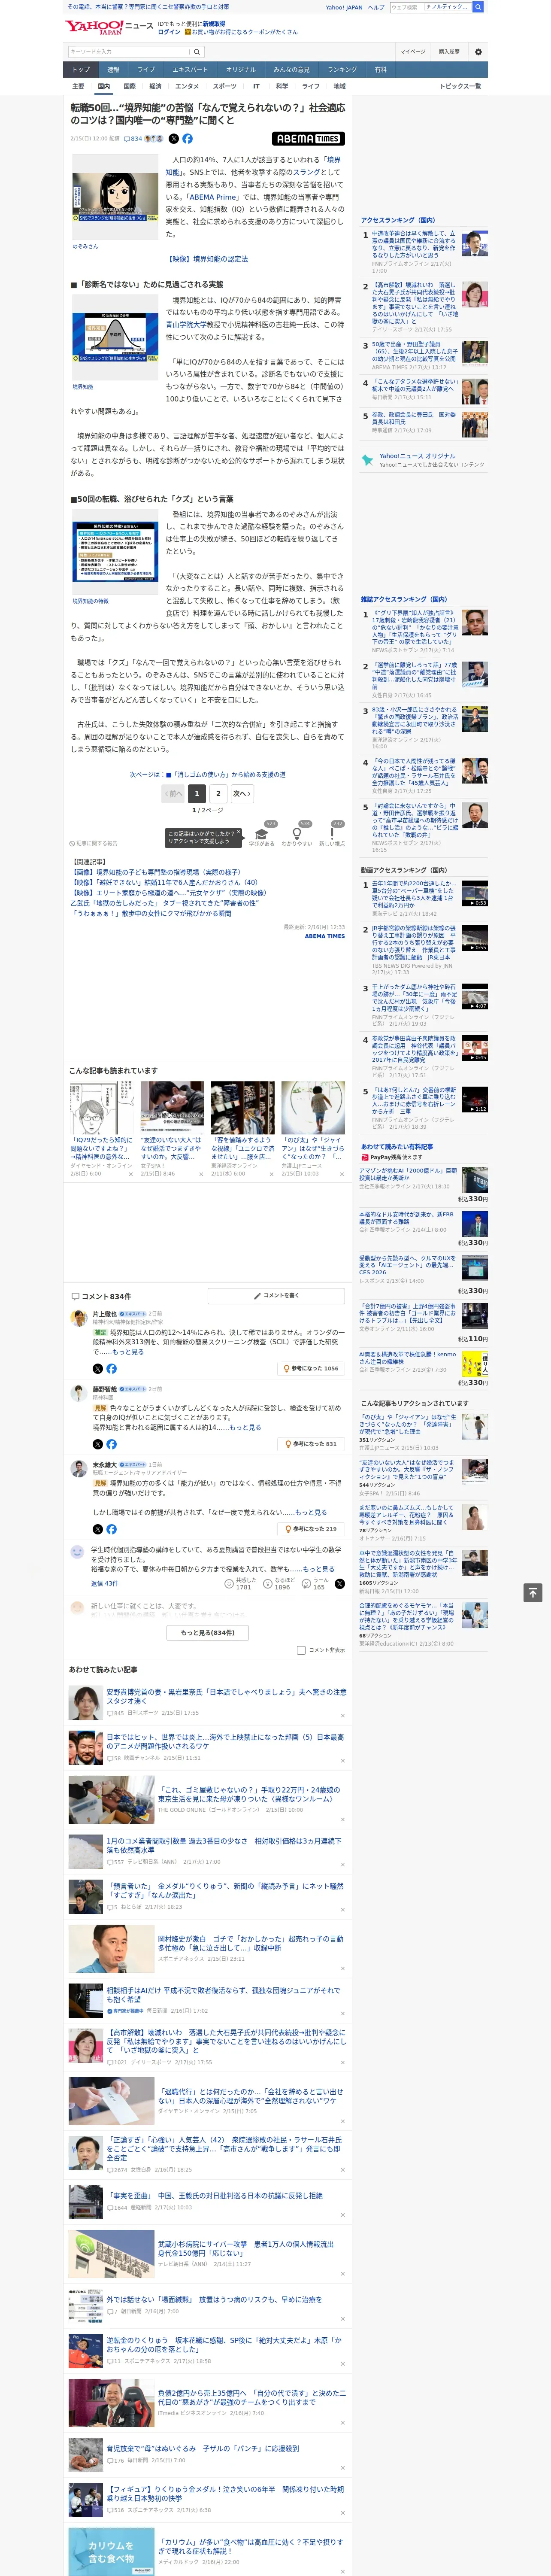Screen dimensions: 551x2576
Task: Share the article on Facebook from the header
Action: tap(187, 139)
